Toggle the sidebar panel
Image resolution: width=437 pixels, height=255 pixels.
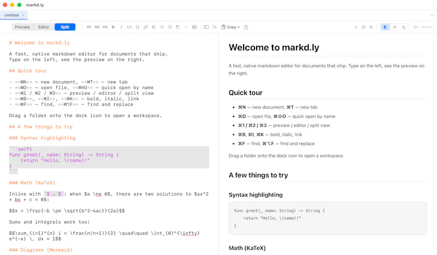click(206, 27)
